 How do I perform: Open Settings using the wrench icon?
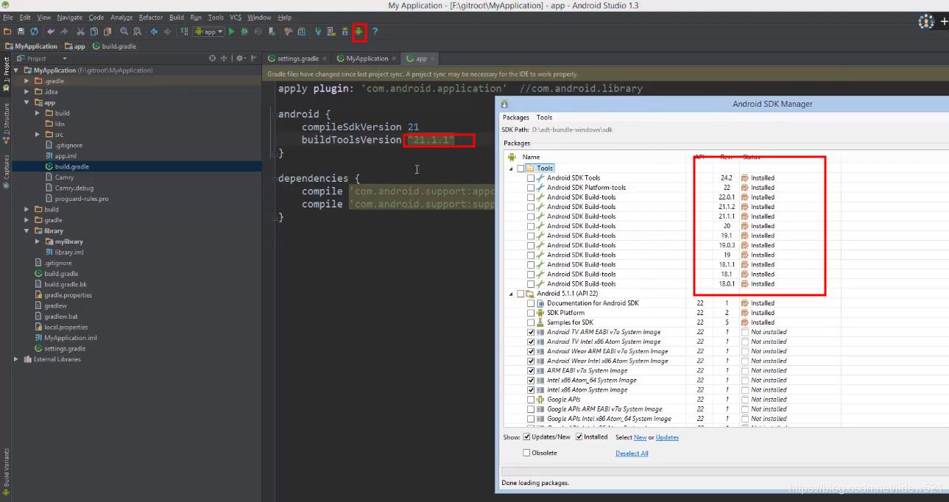coord(288,32)
